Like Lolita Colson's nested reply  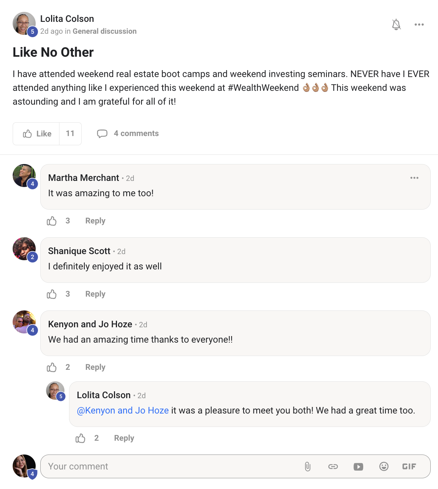(x=81, y=438)
